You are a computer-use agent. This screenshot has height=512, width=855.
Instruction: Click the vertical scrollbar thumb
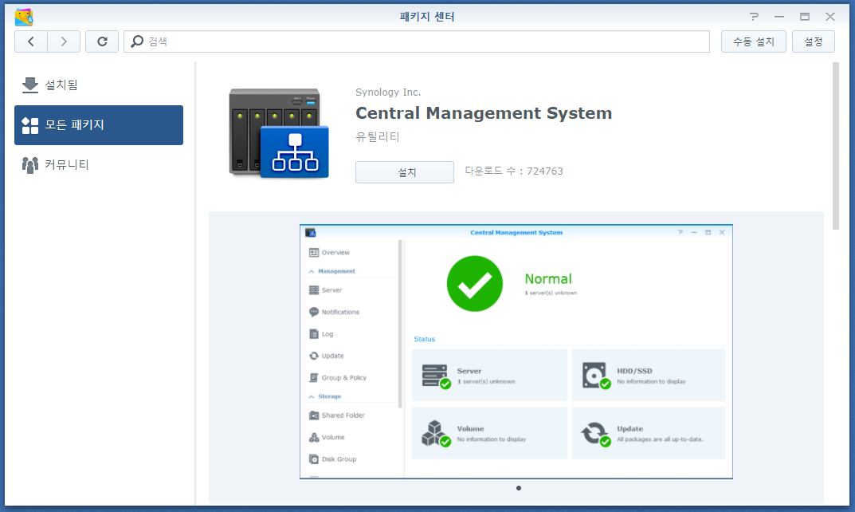click(835, 146)
